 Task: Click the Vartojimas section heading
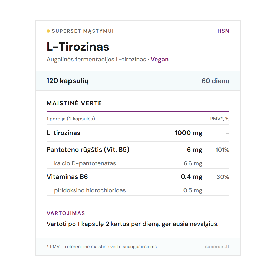[x=66, y=213]
